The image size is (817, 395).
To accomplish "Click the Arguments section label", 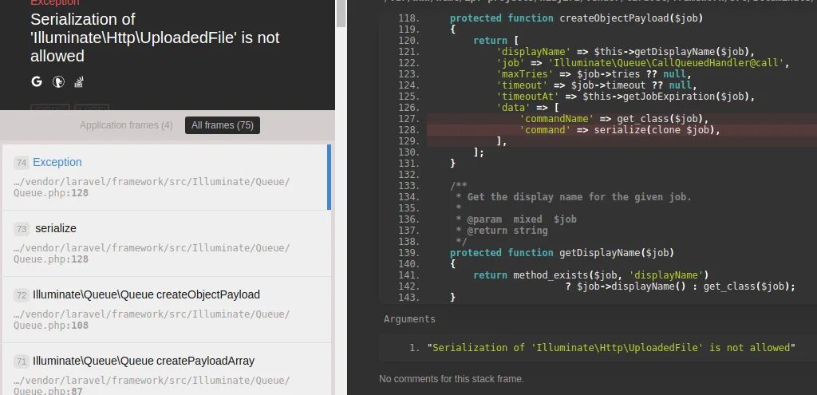I will [x=409, y=319].
